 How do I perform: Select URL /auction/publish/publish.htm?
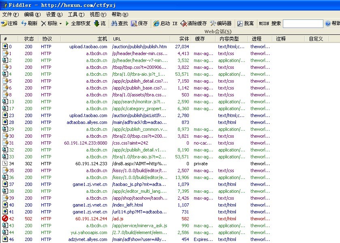(139, 47)
